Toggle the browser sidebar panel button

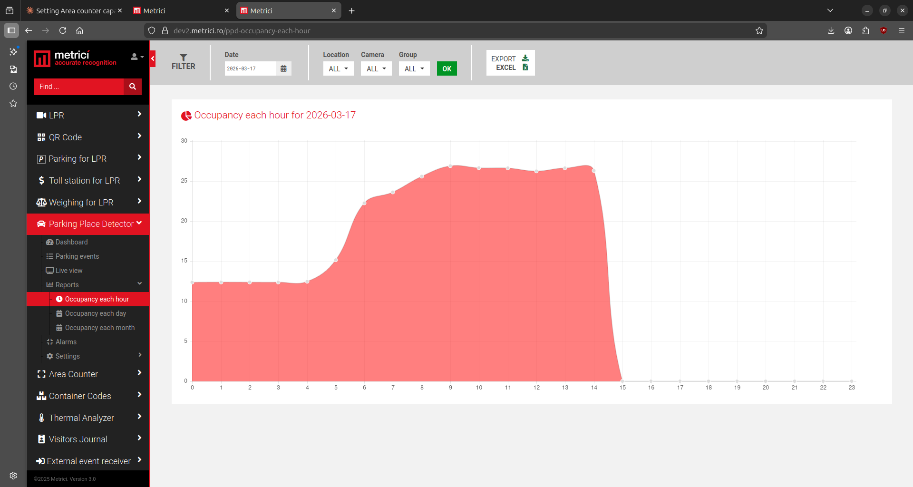tap(11, 30)
